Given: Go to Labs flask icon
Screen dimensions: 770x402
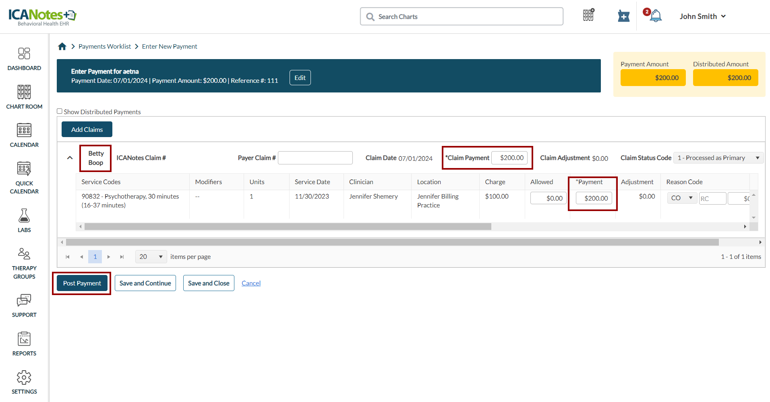Looking at the screenshot, I should pyautogui.click(x=24, y=220).
